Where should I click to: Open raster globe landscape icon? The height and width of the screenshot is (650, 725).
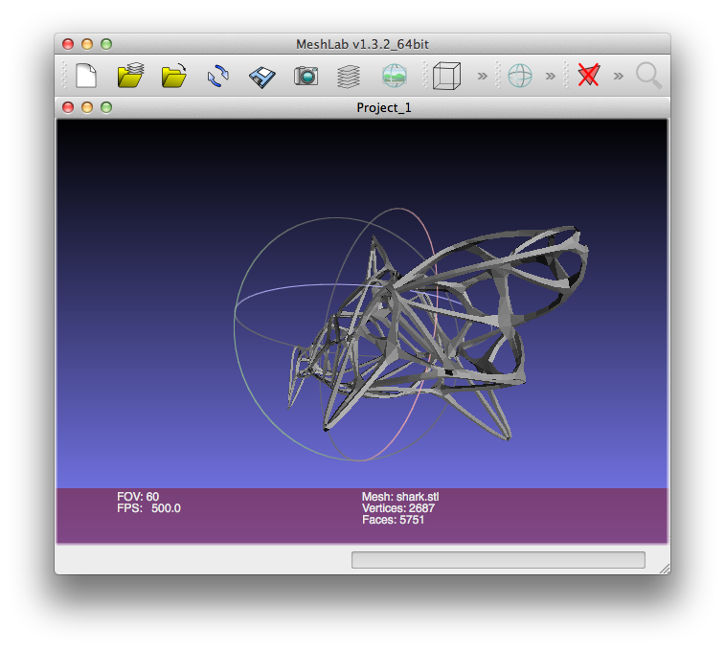pyautogui.click(x=395, y=76)
